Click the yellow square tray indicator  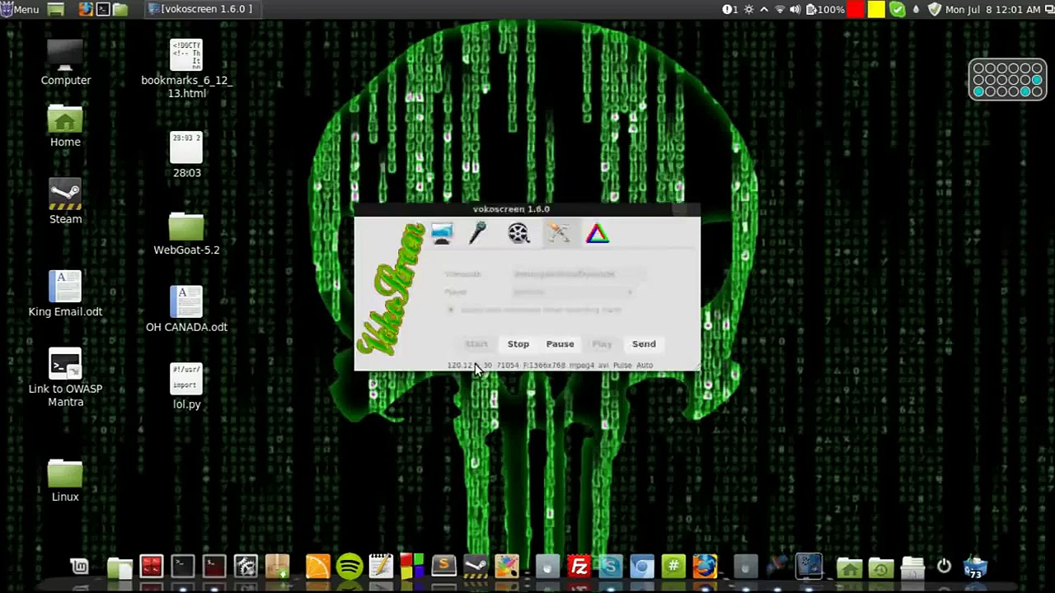[876, 10]
